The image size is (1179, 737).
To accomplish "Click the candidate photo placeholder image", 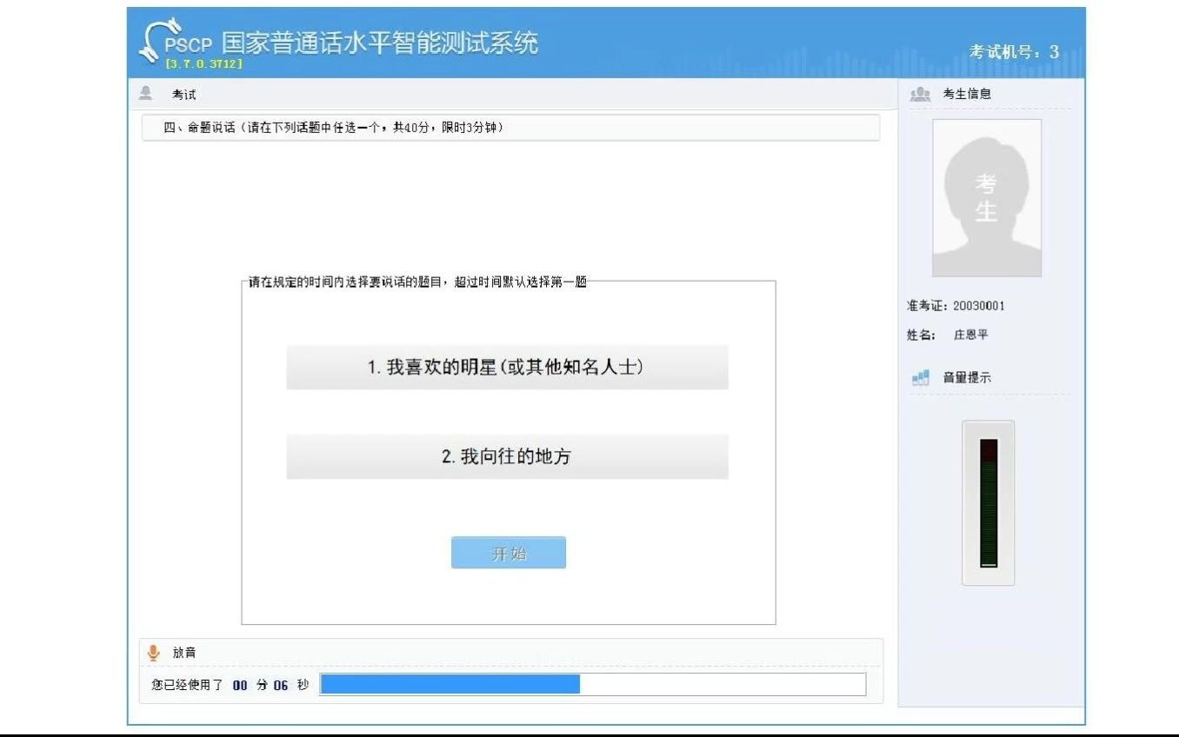I will click(x=988, y=197).
